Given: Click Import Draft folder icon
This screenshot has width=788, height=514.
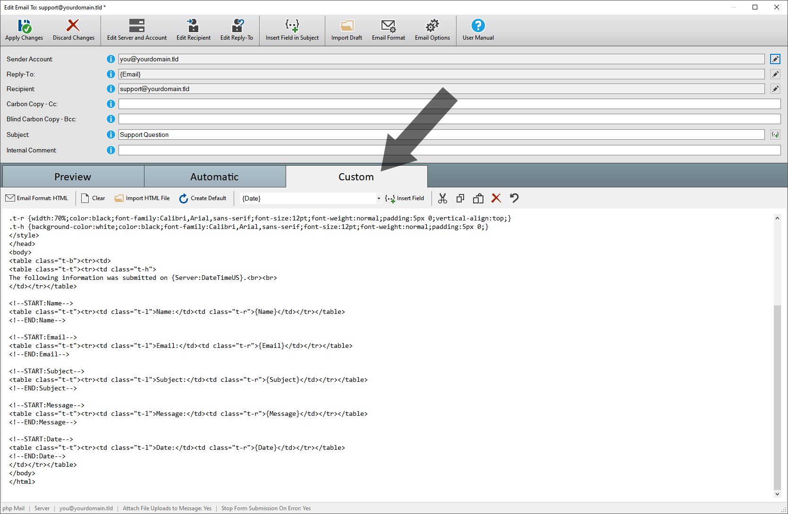Looking at the screenshot, I should (347, 25).
